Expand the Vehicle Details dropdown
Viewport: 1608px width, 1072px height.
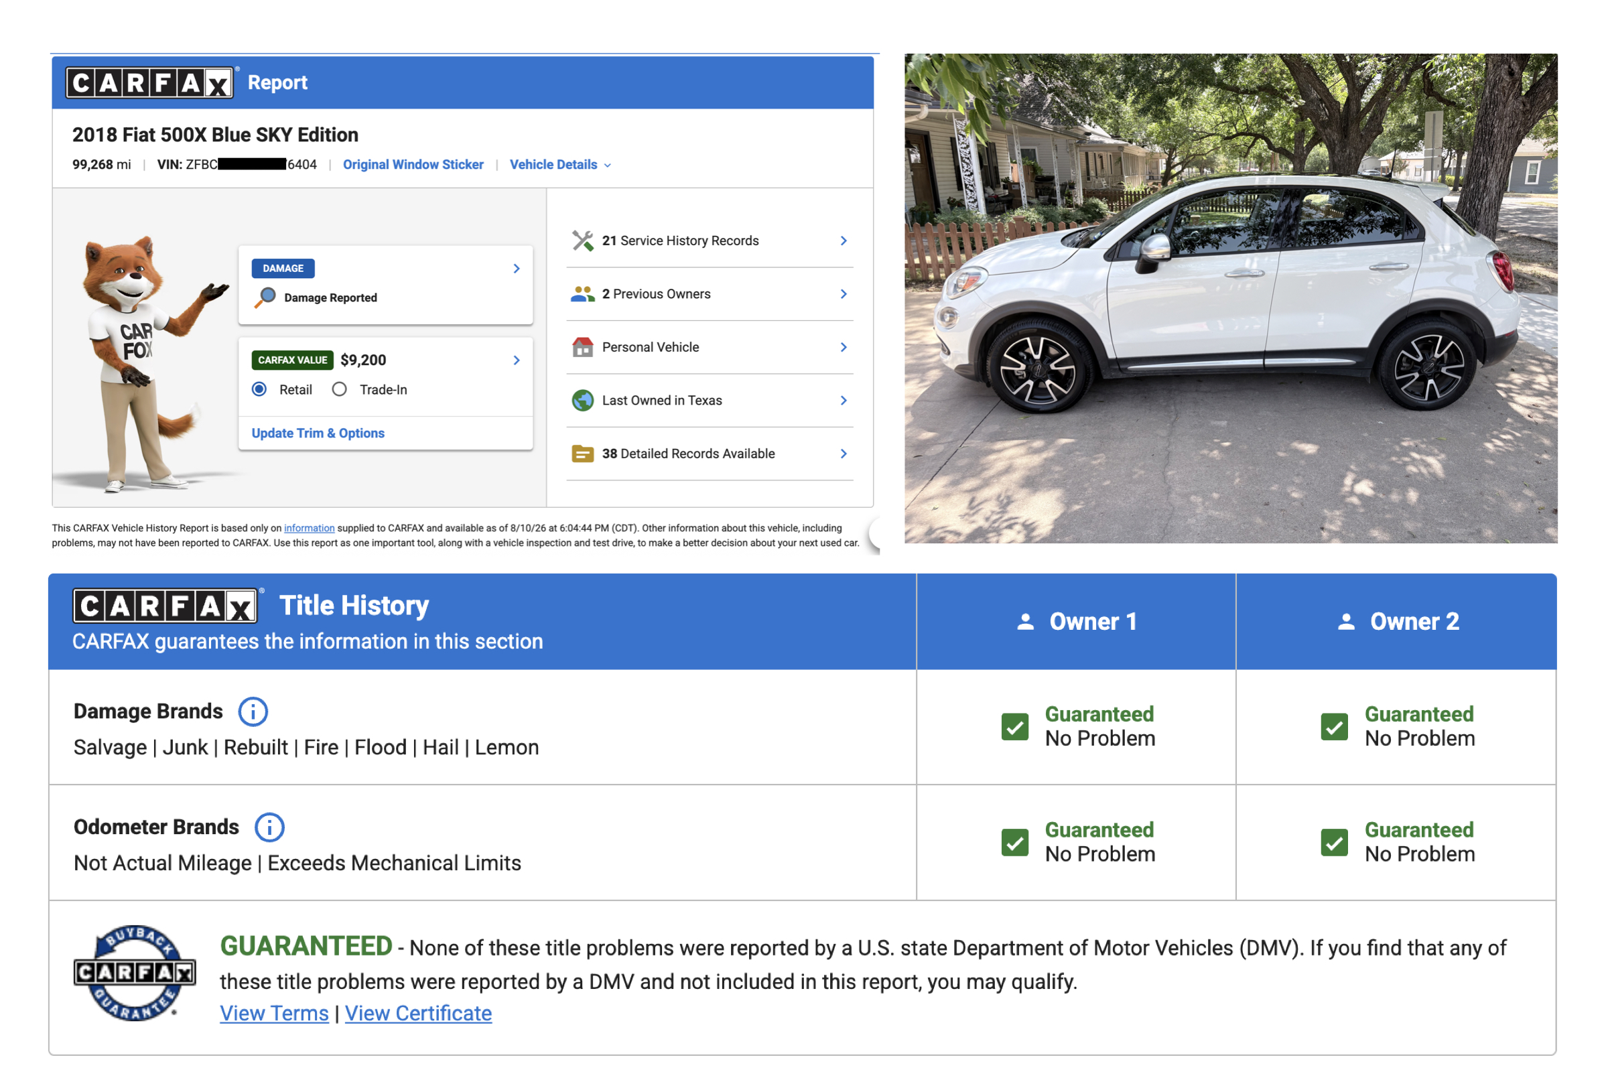pos(561,165)
